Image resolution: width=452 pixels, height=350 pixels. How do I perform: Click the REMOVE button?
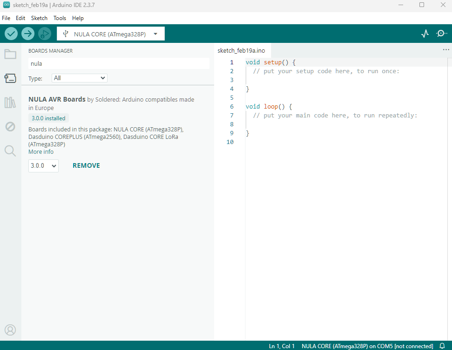click(x=86, y=165)
